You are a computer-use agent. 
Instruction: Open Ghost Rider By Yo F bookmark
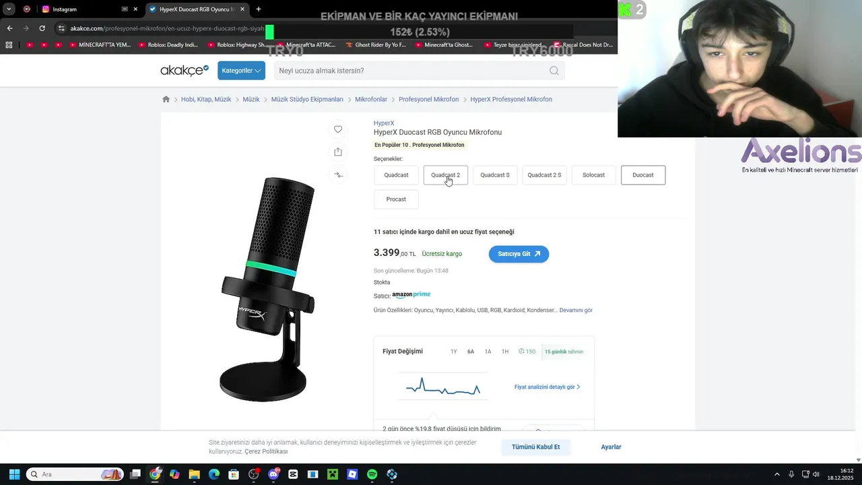click(x=375, y=45)
